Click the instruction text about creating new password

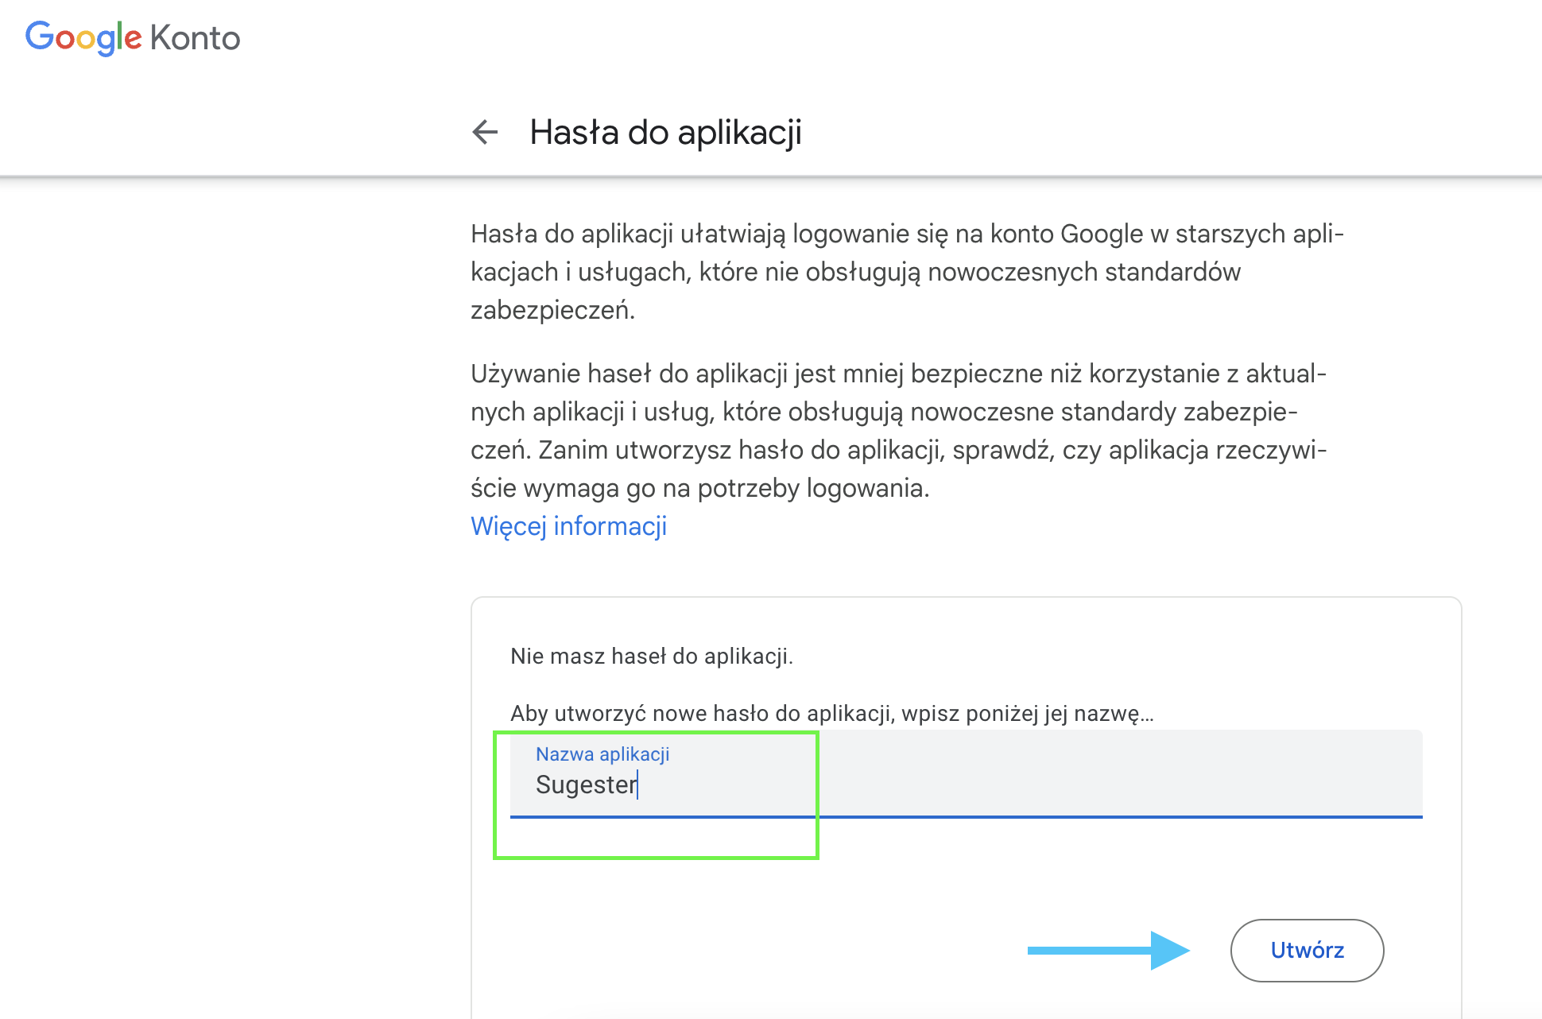[x=831, y=713]
